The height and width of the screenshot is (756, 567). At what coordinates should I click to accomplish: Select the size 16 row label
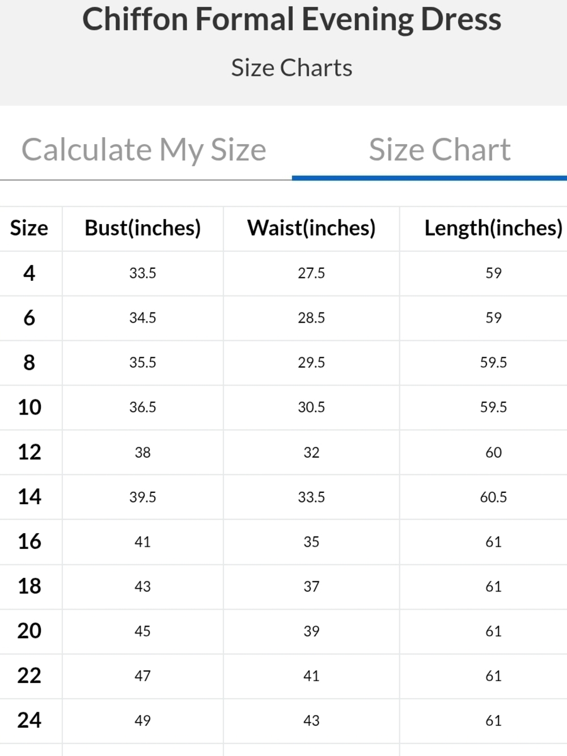(x=29, y=542)
